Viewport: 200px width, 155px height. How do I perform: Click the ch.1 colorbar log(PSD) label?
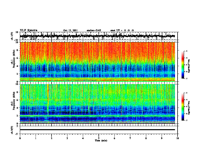[x=189, y=66]
